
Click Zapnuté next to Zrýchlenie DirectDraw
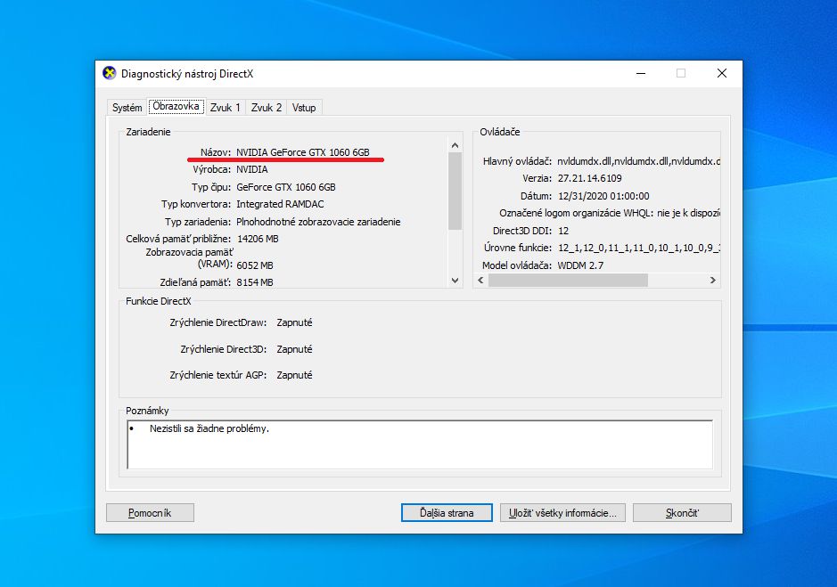coord(295,322)
